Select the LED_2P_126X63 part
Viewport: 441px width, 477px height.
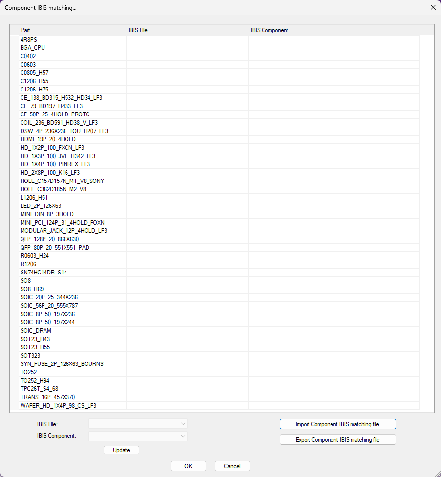click(x=41, y=206)
